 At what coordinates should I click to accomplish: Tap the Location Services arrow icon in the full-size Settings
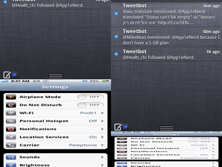(11, 137)
